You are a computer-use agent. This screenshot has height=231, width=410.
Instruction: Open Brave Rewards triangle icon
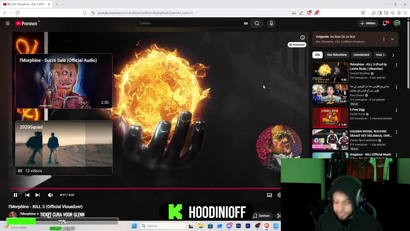pos(316,13)
